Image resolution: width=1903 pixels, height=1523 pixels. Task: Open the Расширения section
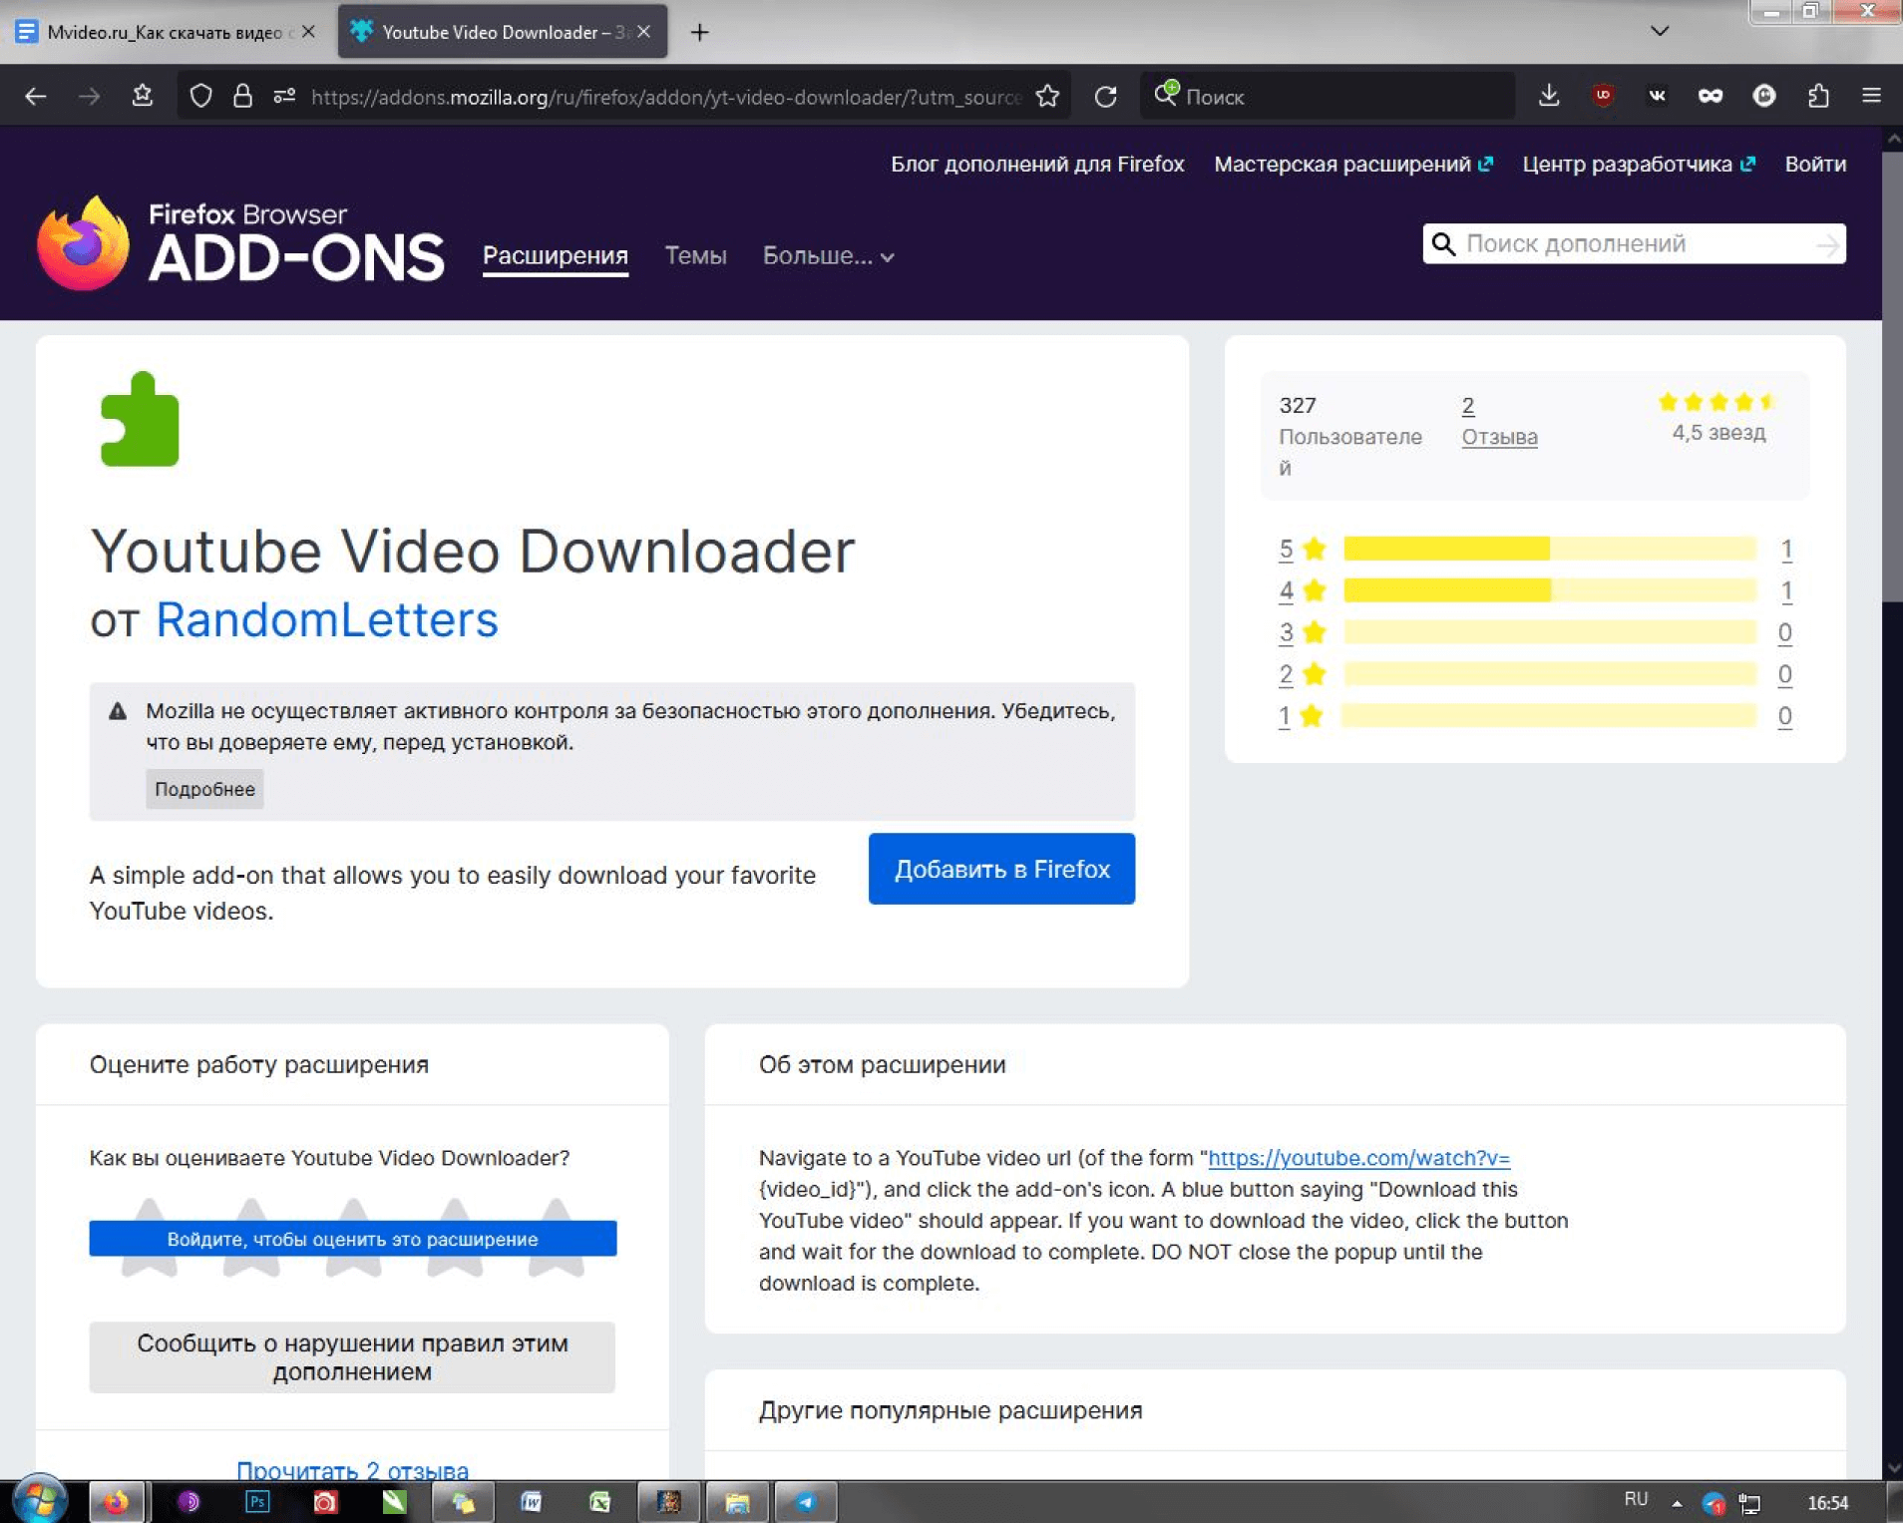pos(556,256)
